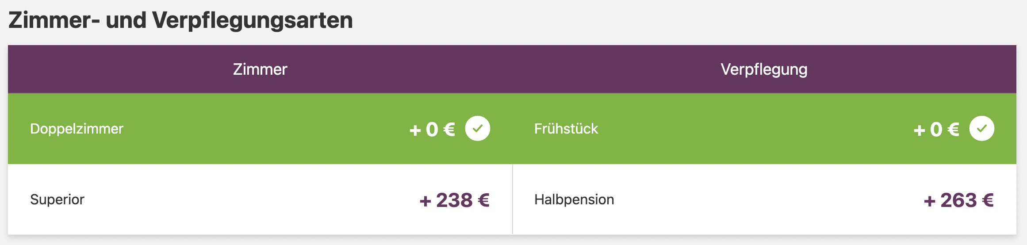Click the + 238 € Superior surcharge

tap(454, 200)
